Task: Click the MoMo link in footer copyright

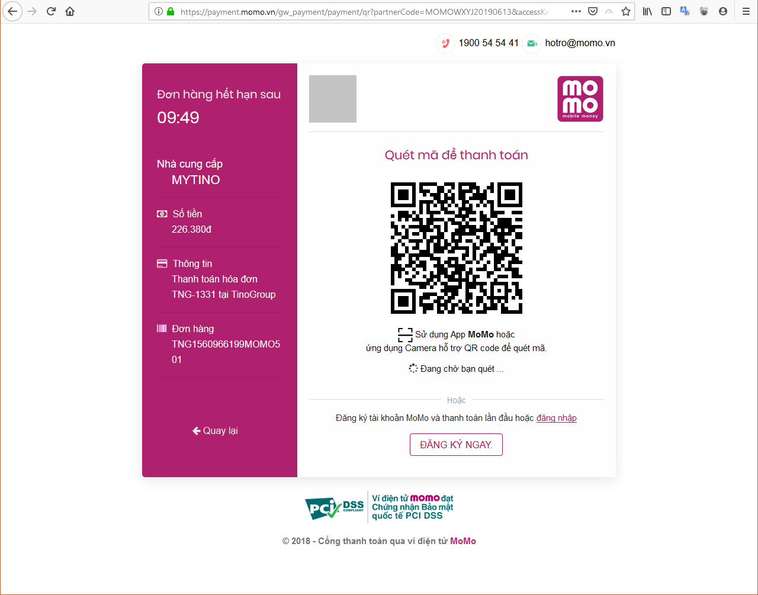Action: (463, 541)
